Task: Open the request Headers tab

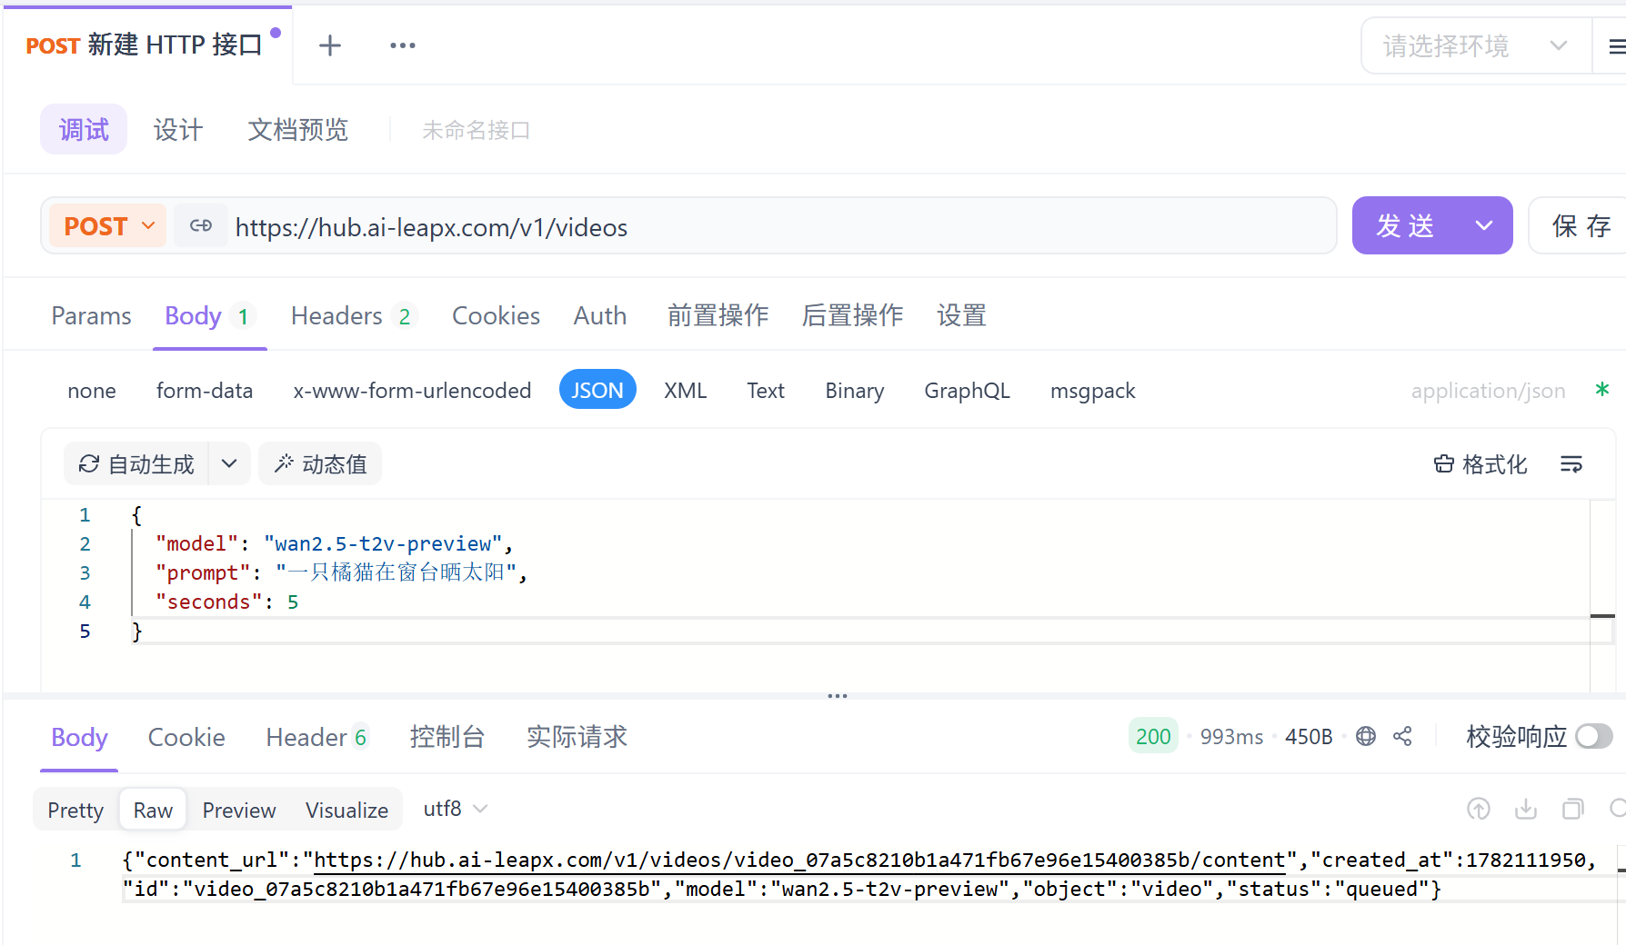Action: (x=354, y=316)
